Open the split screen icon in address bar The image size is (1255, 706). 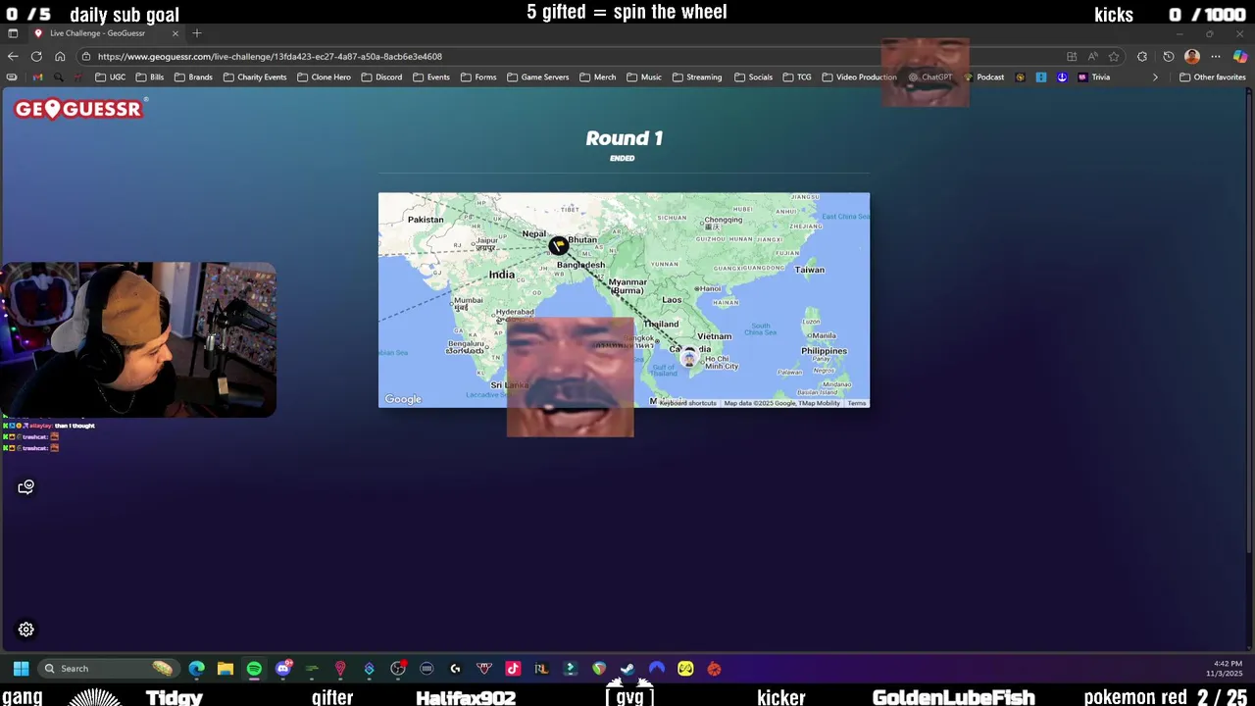coord(1072,57)
